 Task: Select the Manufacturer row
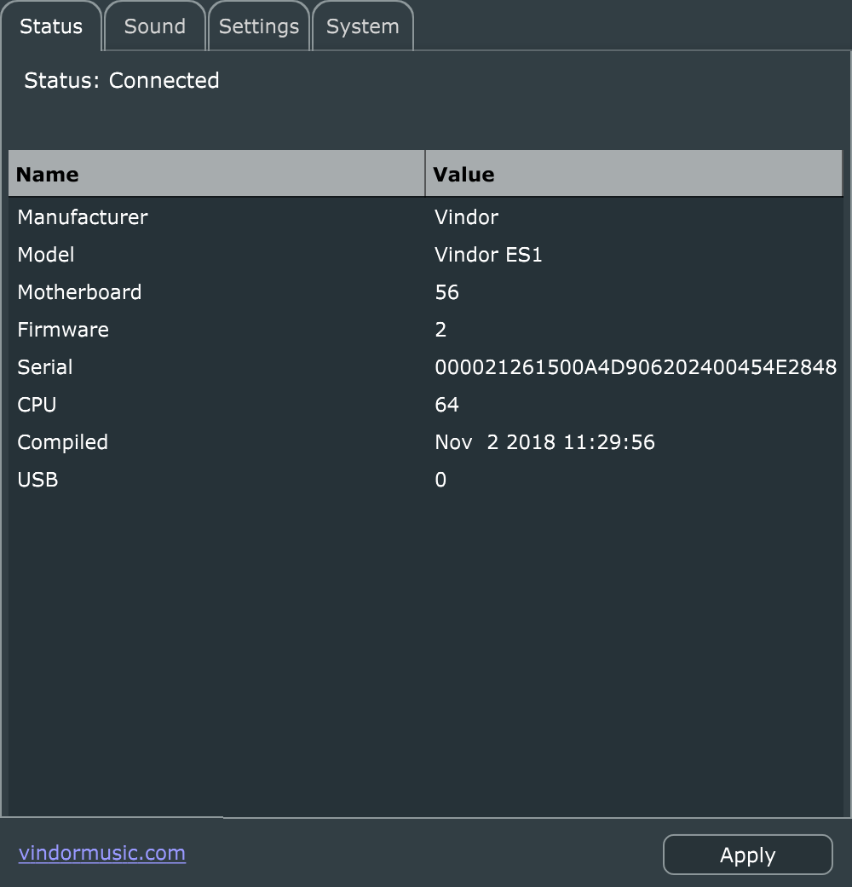click(83, 217)
